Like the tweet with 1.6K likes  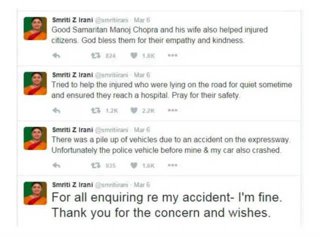134,165
